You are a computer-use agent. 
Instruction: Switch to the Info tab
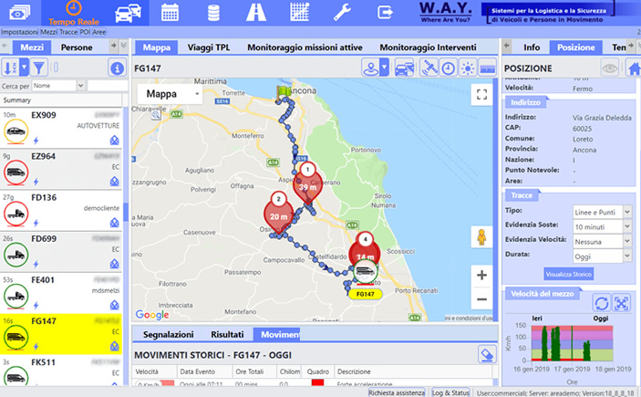point(532,47)
